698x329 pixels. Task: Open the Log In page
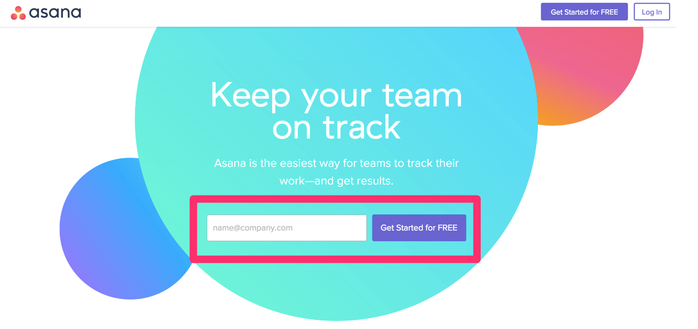pos(652,12)
